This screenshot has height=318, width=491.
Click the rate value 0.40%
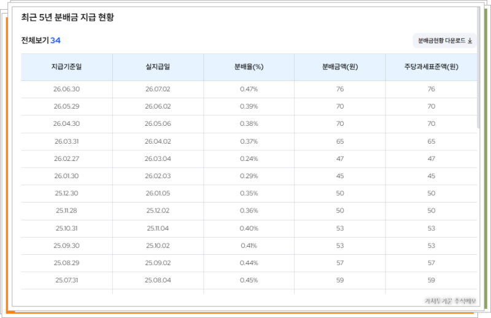(x=249, y=228)
